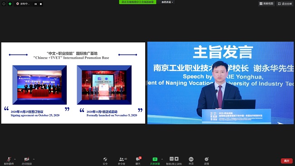The image size is (295, 166).
Task: Expand audio options arrow beside microphone
Action: pyautogui.click(x=15, y=159)
